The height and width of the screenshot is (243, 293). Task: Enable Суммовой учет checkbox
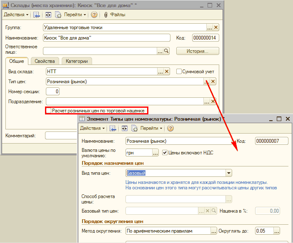pos(179,72)
